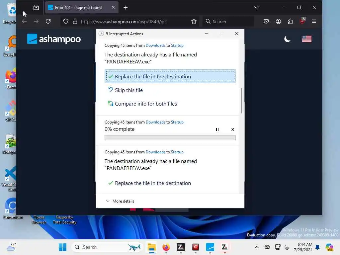Click the Downloads link in the third copy operation
The height and width of the screenshot is (255, 340).
pos(155,152)
